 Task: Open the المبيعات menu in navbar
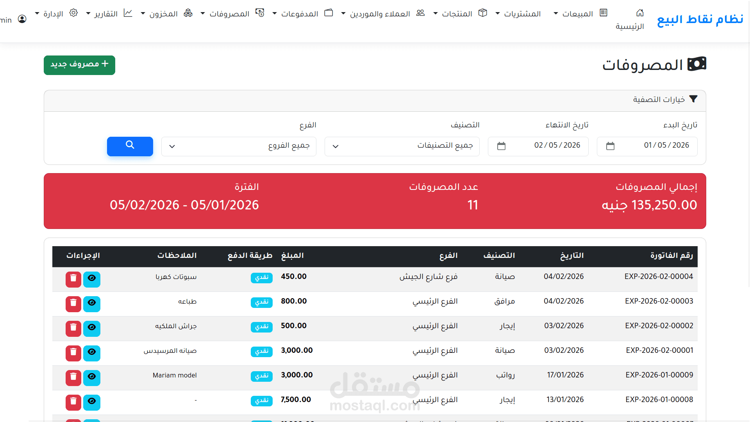[x=577, y=14]
